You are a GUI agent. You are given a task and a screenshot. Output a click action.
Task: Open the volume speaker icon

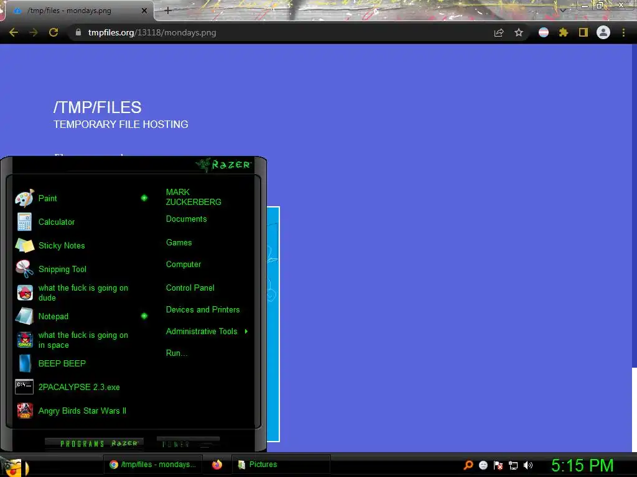tap(528, 465)
